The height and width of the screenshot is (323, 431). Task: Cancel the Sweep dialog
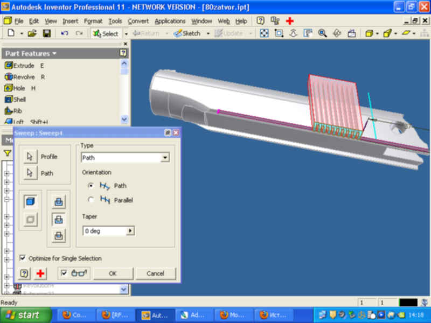click(x=156, y=273)
